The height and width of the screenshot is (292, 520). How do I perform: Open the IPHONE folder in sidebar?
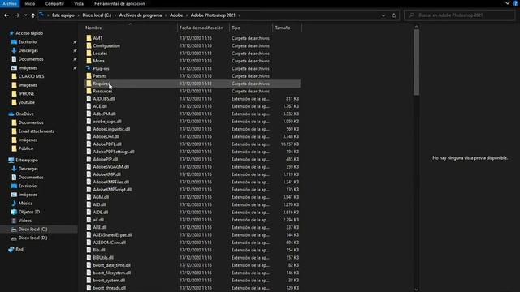click(x=26, y=94)
